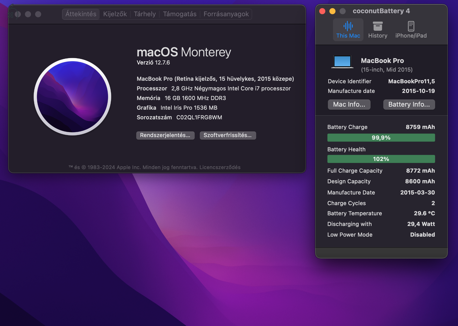Click the Battery Health 102% bar
Image resolution: width=458 pixels, height=326 pixels.
coord(381,159)
